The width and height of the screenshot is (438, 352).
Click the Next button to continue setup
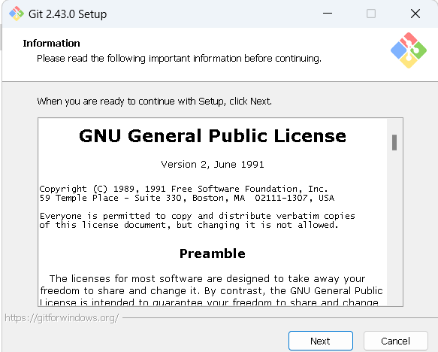(320, 341)
